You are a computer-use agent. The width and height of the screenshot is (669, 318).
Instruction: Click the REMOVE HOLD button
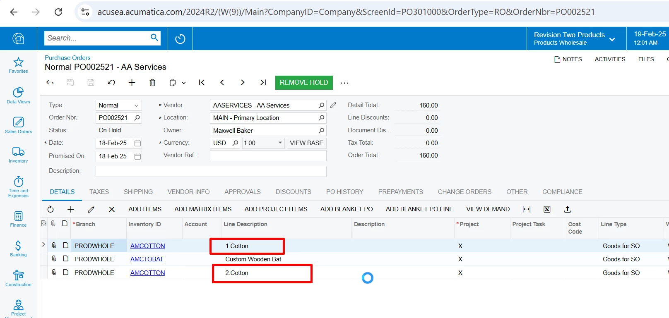coord(304,82)
